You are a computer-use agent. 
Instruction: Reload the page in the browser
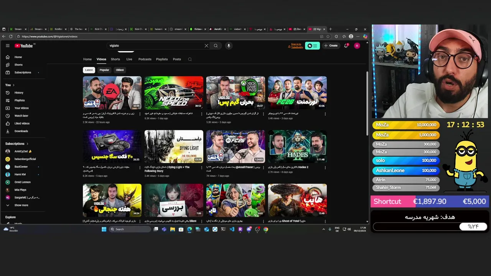click(11, 36)
